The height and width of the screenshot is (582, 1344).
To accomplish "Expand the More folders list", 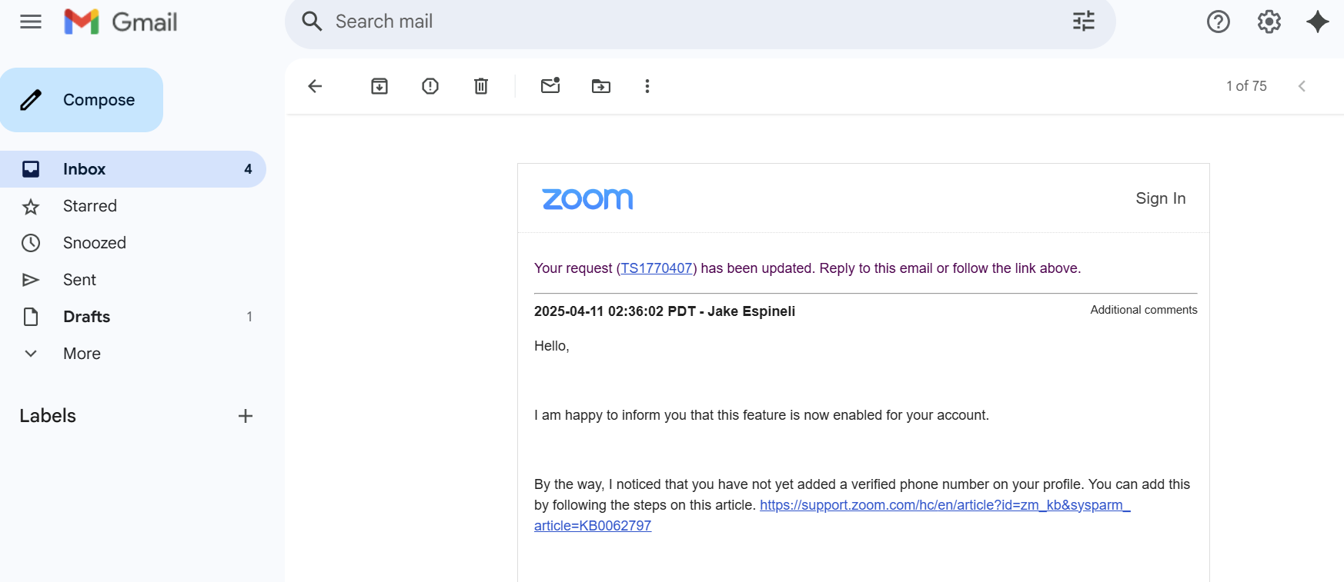I will coord(82,354).
